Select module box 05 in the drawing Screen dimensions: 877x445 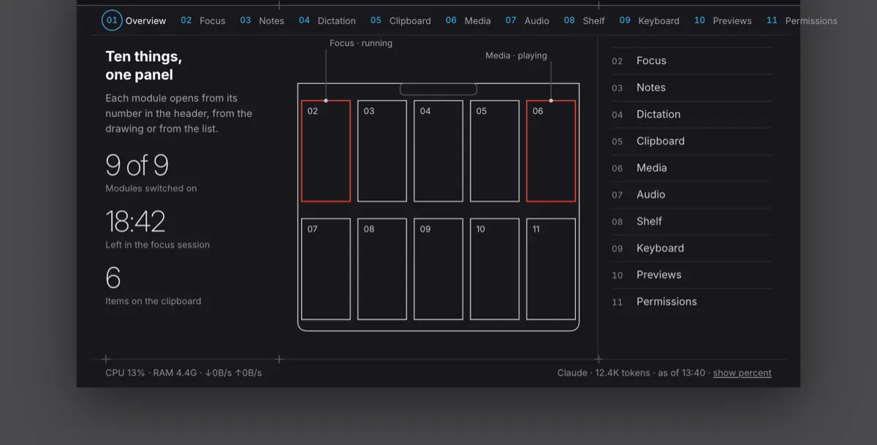pos(495,151)
